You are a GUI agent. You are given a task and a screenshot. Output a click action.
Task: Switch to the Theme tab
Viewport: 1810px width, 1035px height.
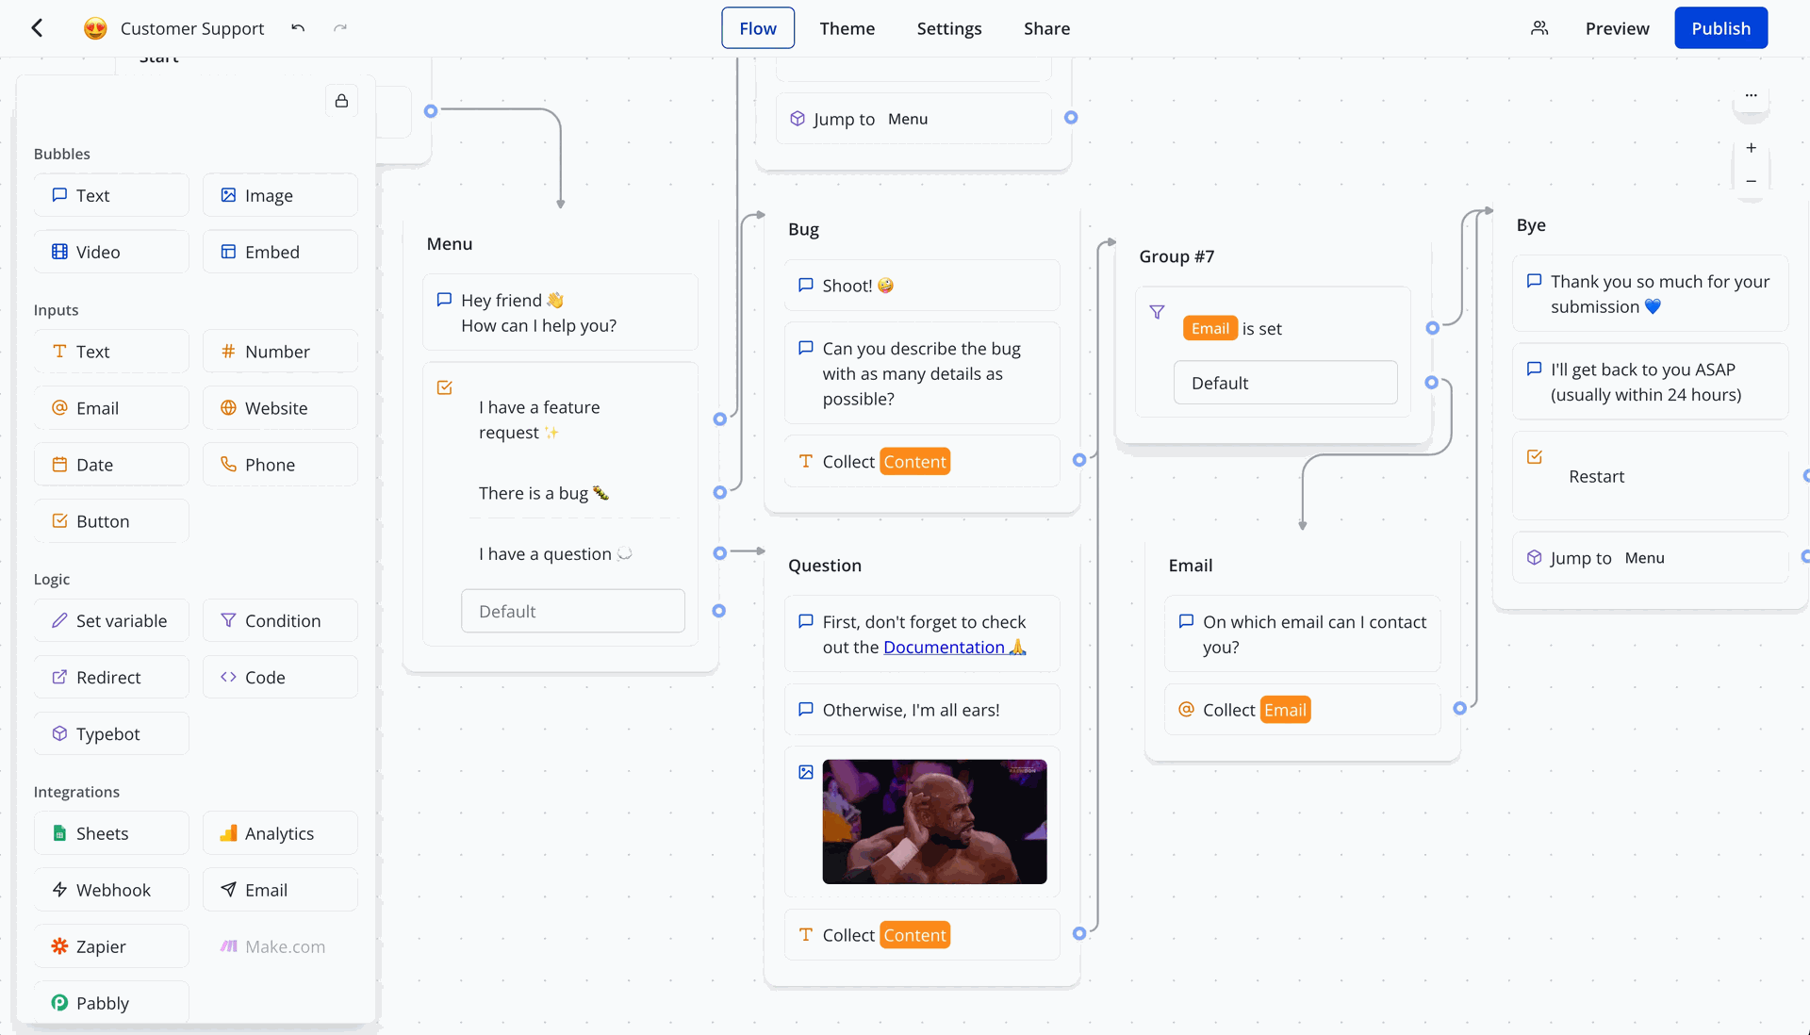[847, 28]
